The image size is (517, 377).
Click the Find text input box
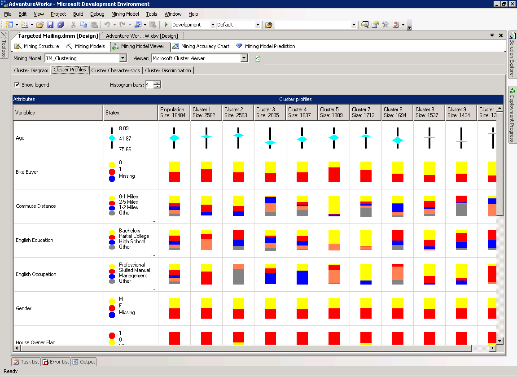pyautogui.click(x=313, y=25)
